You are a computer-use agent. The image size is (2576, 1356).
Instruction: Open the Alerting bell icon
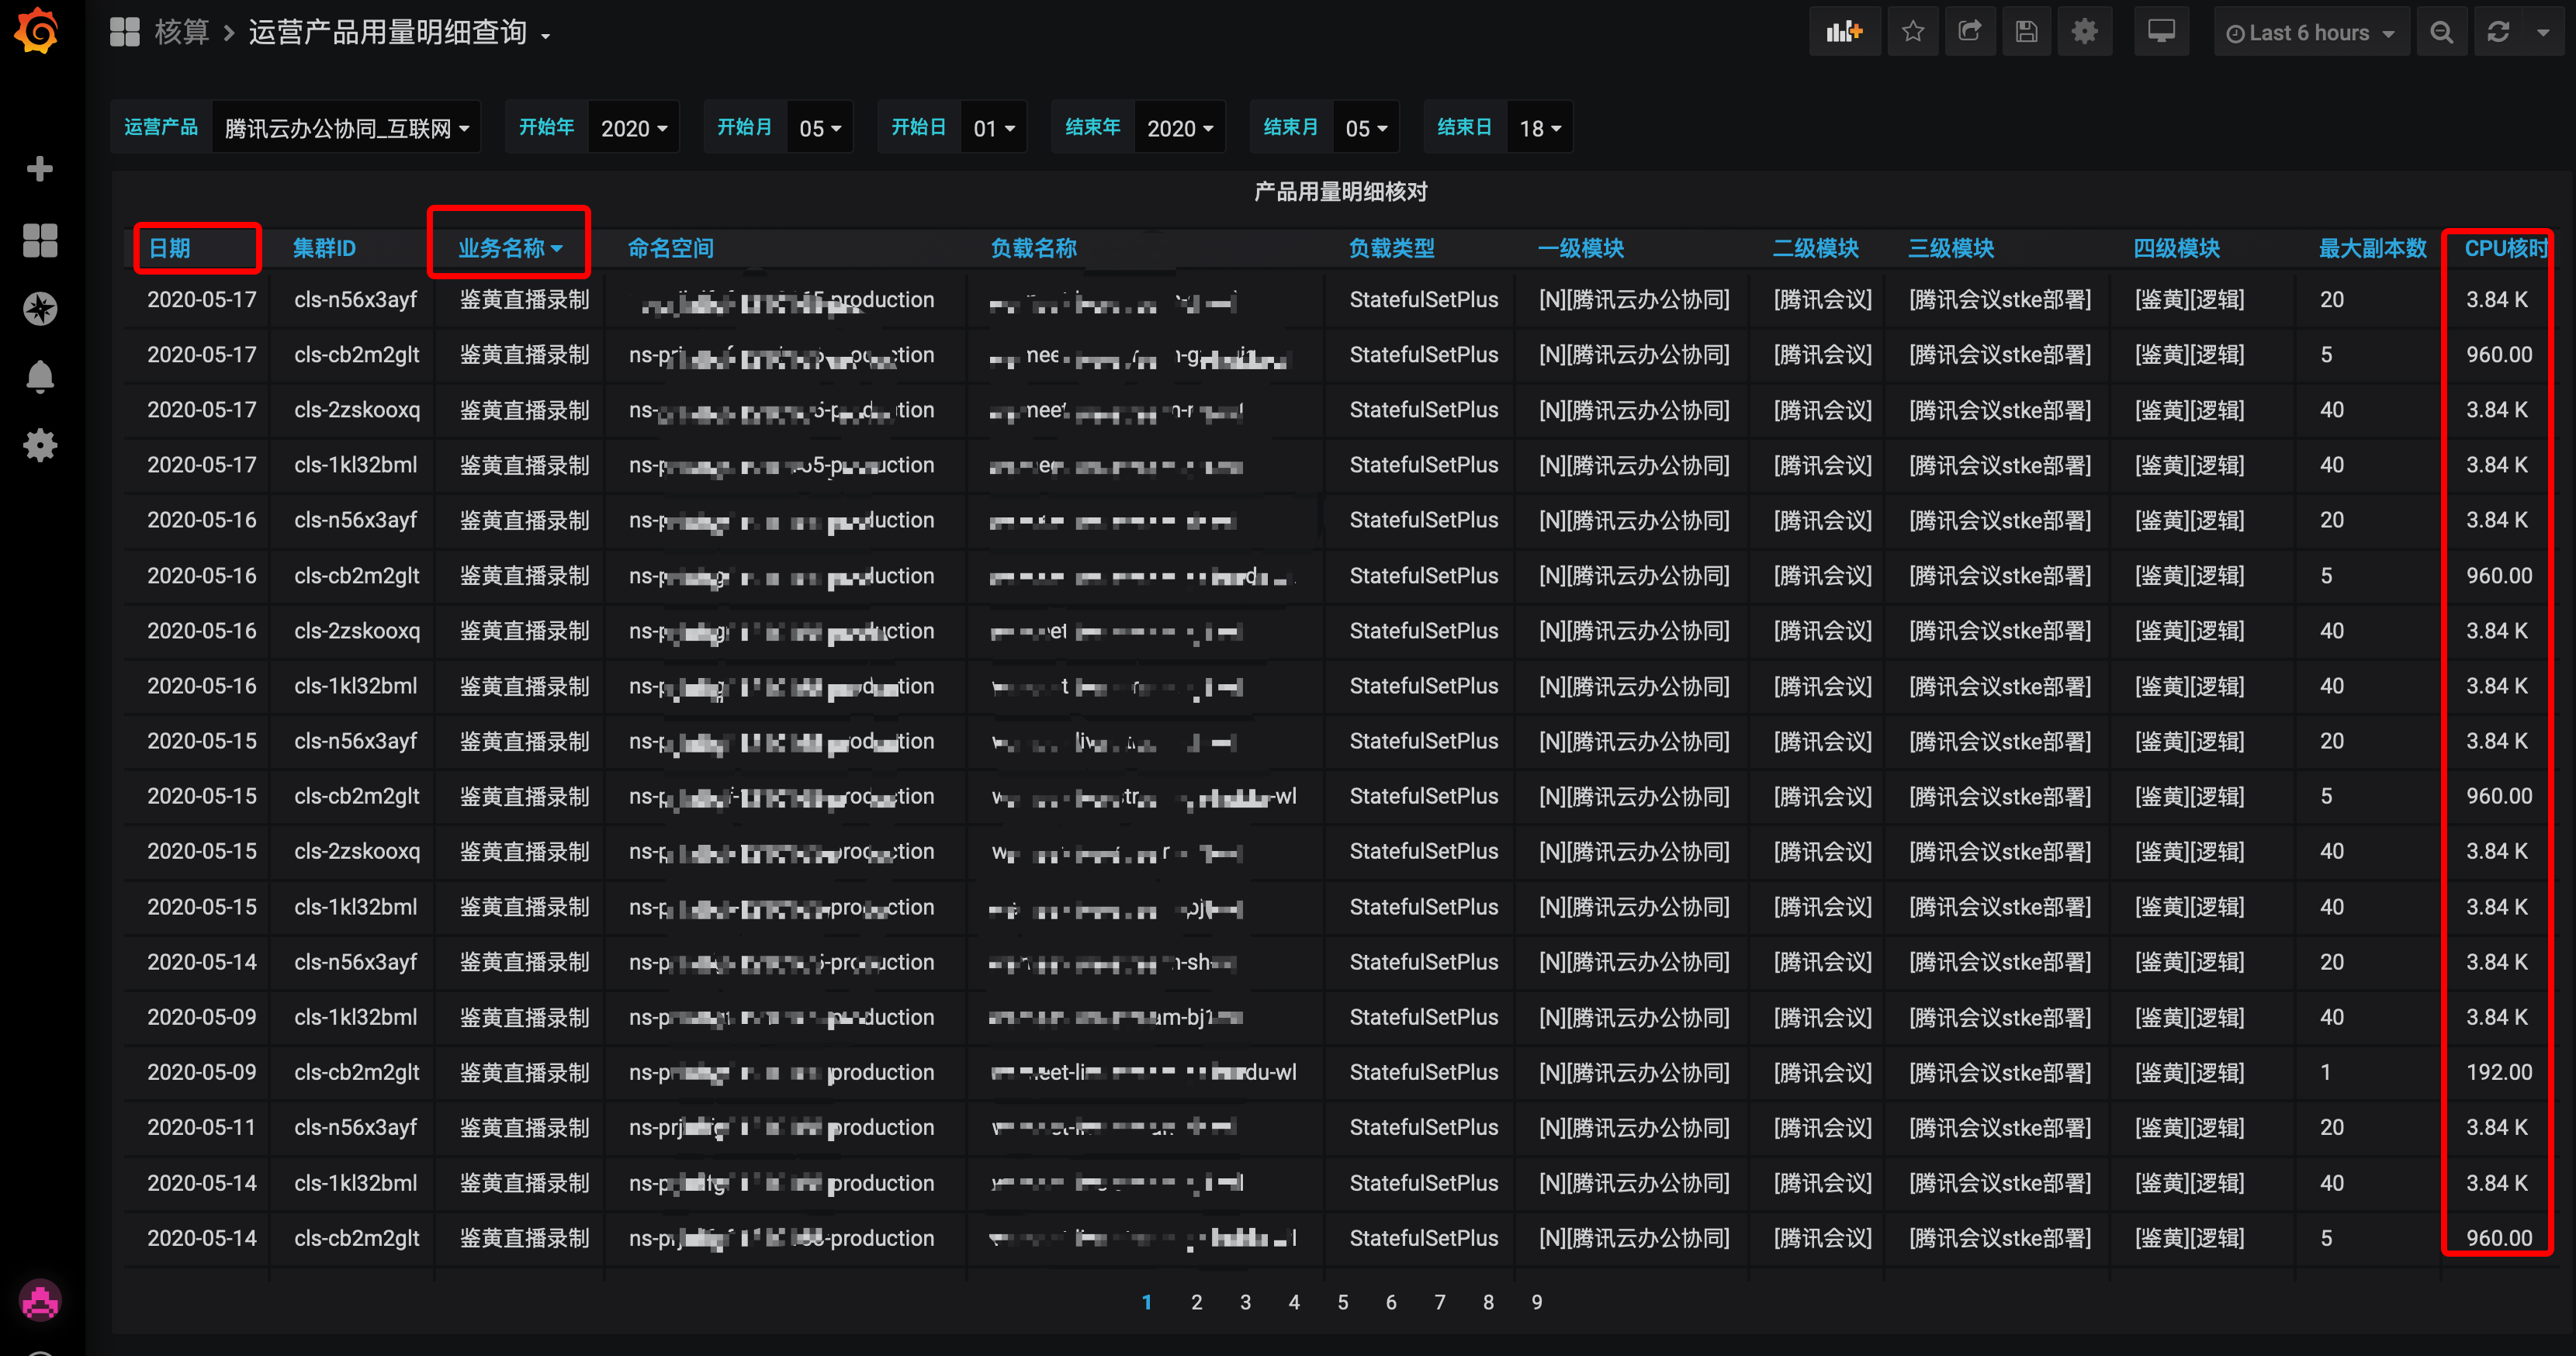tap(40, 377)
